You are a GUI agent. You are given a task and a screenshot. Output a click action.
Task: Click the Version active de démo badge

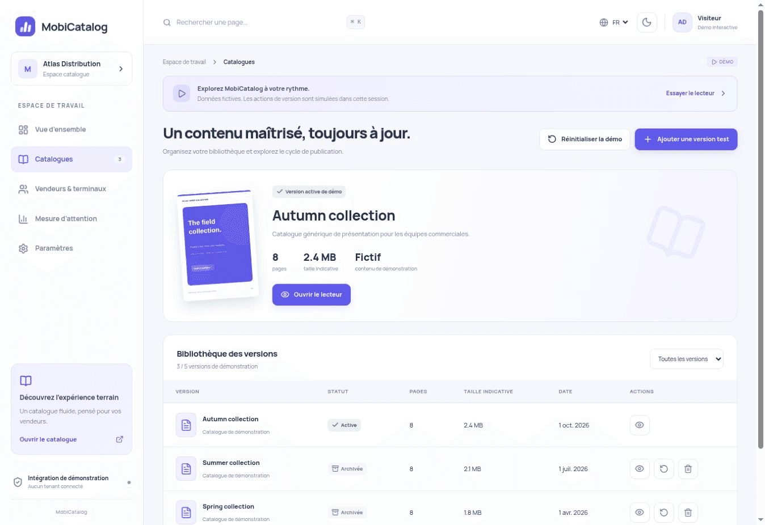pyautogui.click(x=309, y=192)
